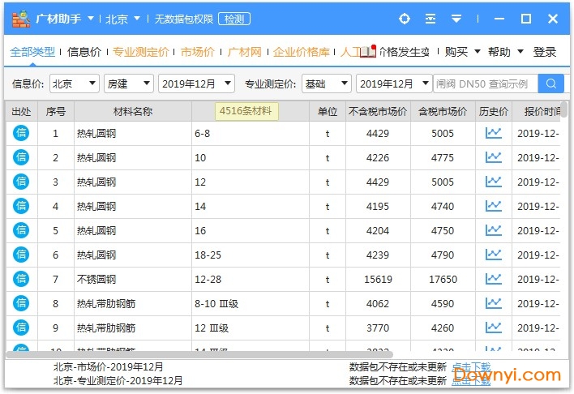574x394 pixels.
Task: Open the 信息价 2019年12月 date dropdown
Action: 196,84
